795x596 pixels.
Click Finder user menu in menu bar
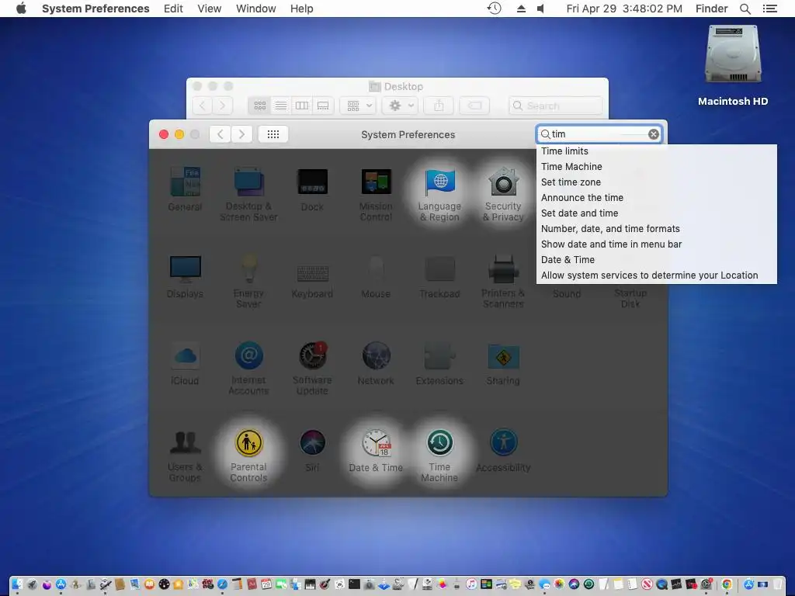pos(711,9)
